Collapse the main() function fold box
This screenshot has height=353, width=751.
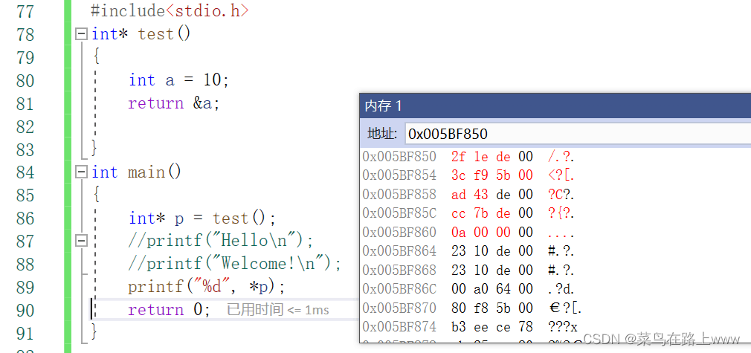tap(82, 172)
